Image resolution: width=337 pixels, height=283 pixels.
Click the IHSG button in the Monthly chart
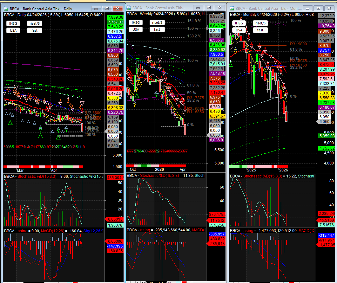tap(239, 23)
